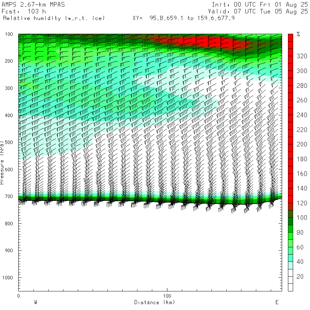Click the title text "AMPS 2.67-km MPAS"
The image size is (310, 310).
point(33,4)
